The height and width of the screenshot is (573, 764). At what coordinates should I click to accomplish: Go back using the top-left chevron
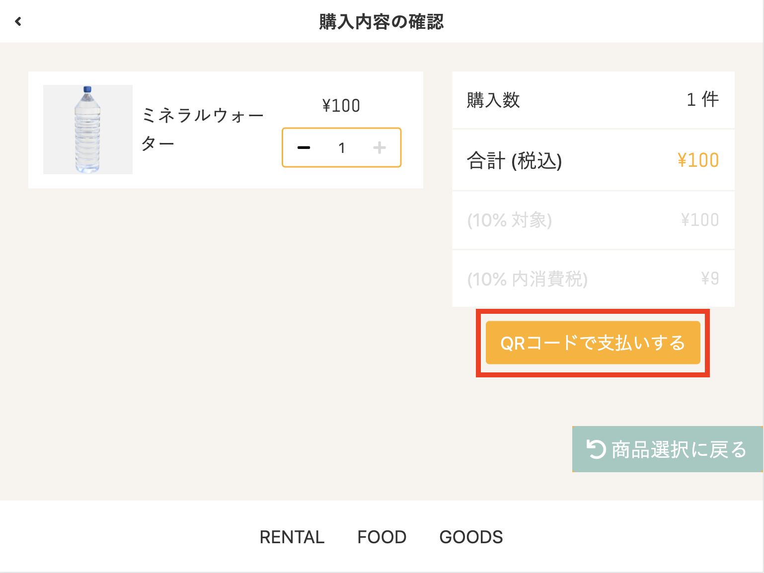point(18,21)
